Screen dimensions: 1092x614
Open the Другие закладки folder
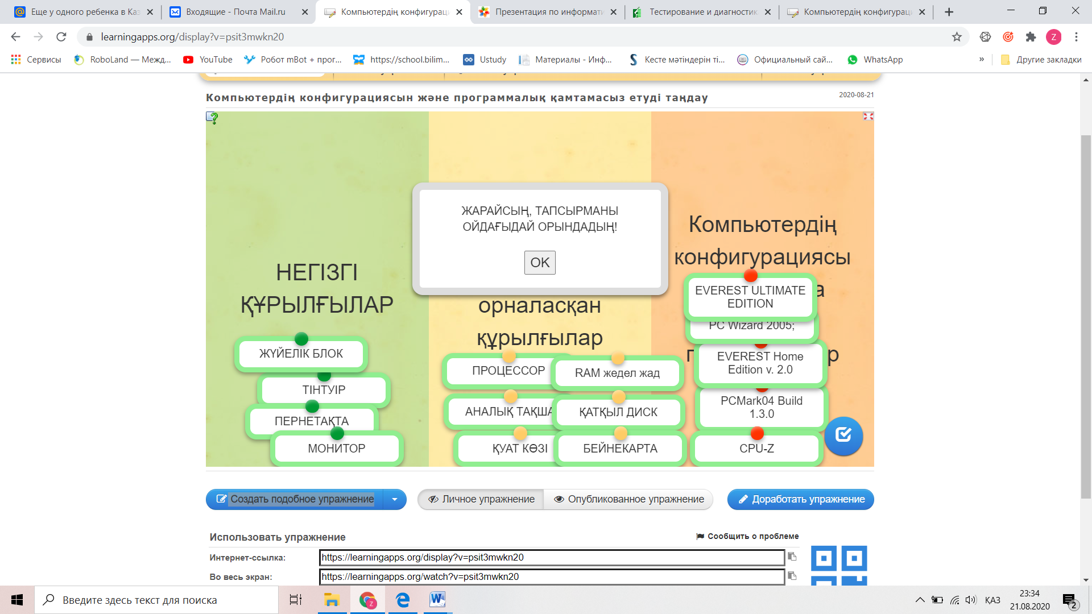tap(1041, 60)
